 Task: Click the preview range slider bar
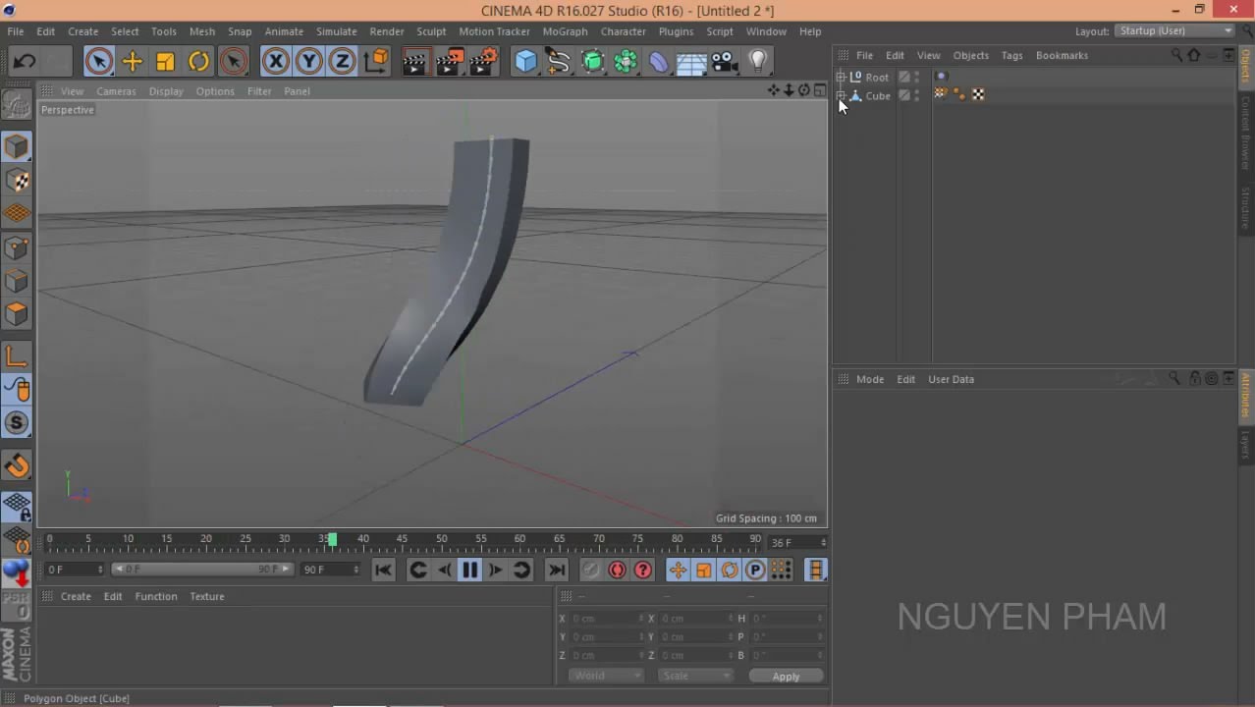[x=201, y=570]
